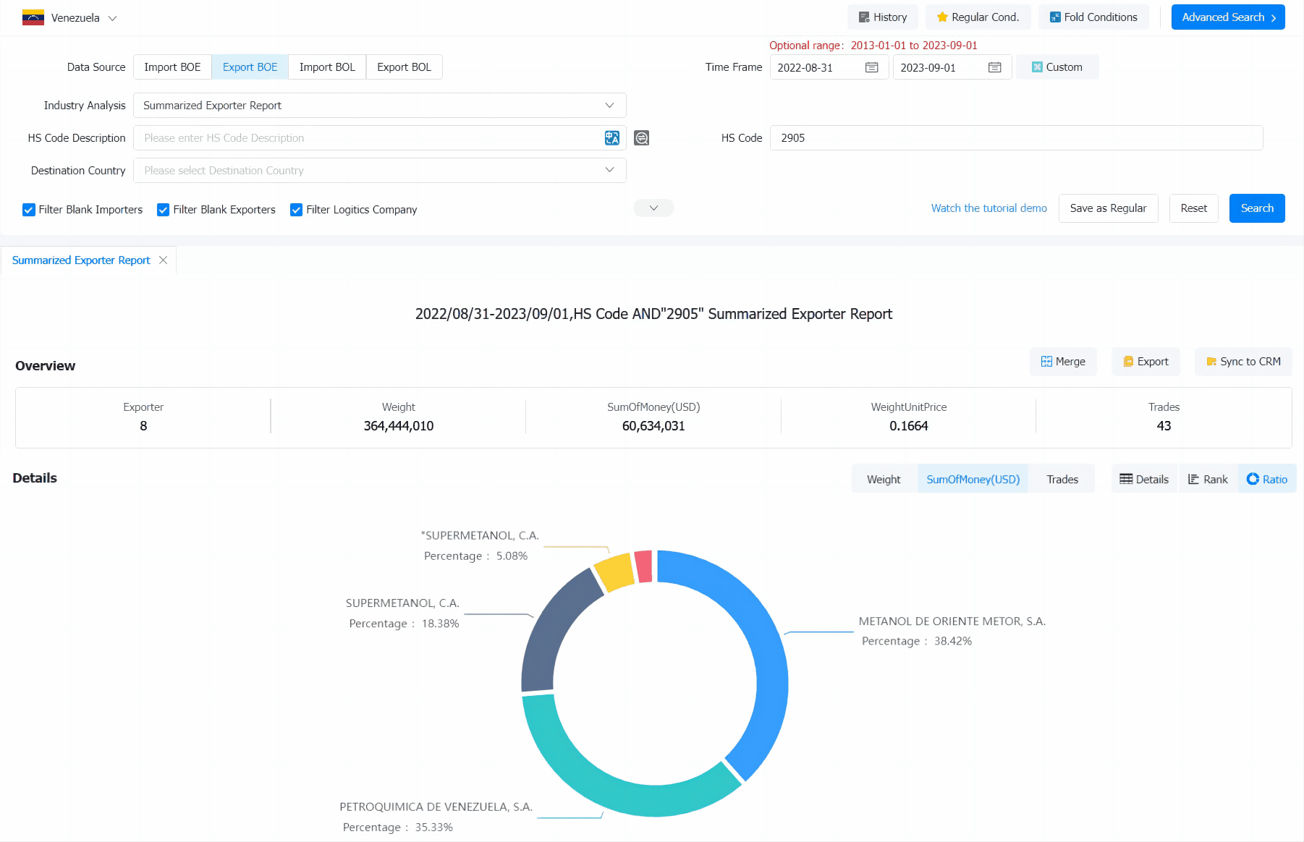The image size is (1304, 842).
Task: Open end date calendar icon
Action: 995,67
